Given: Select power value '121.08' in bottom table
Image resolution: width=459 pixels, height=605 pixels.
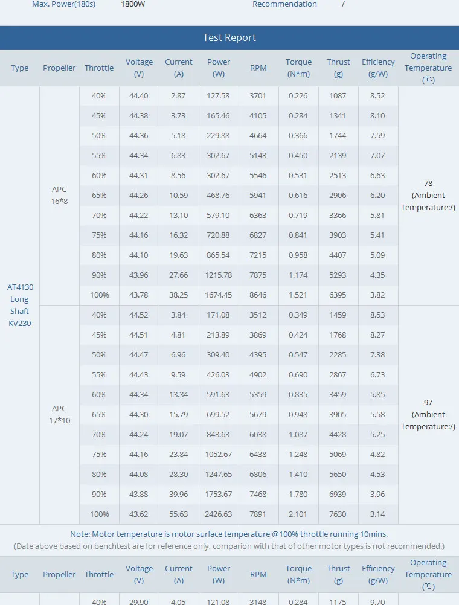Looking at the screenshot, I should point(218,601).
